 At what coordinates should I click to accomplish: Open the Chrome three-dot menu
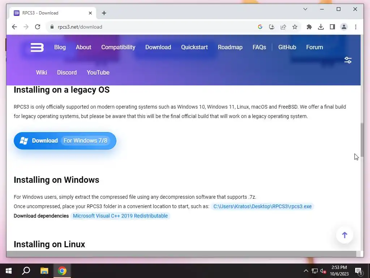point(356,27)
